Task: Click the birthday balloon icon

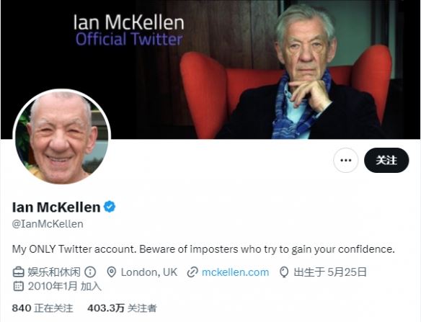Action: 284,272
